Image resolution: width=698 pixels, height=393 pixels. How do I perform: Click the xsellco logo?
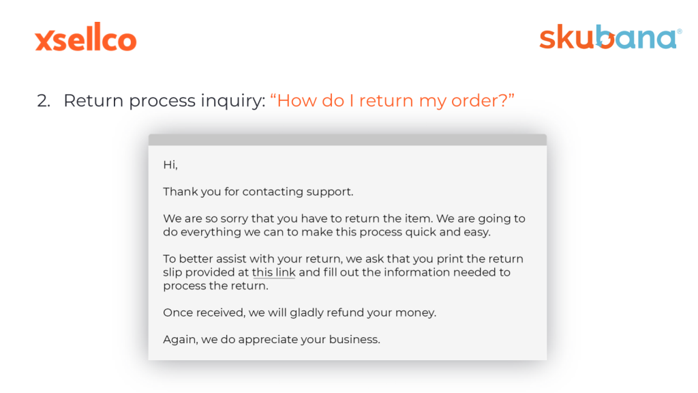click(x=85, y=37)
